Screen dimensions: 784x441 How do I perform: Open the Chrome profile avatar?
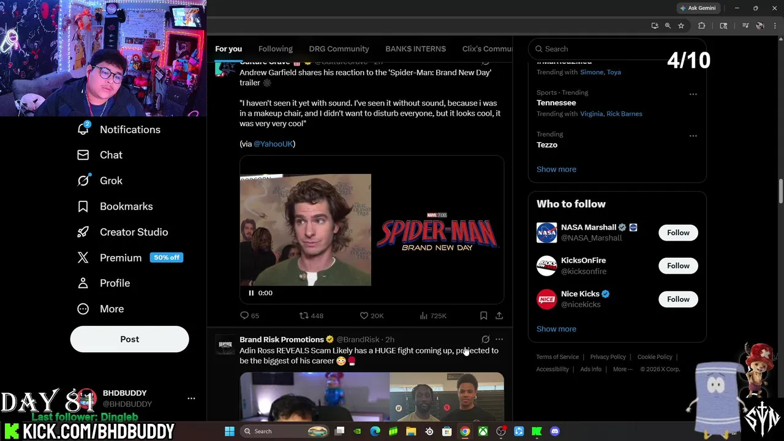pos(760,26)
